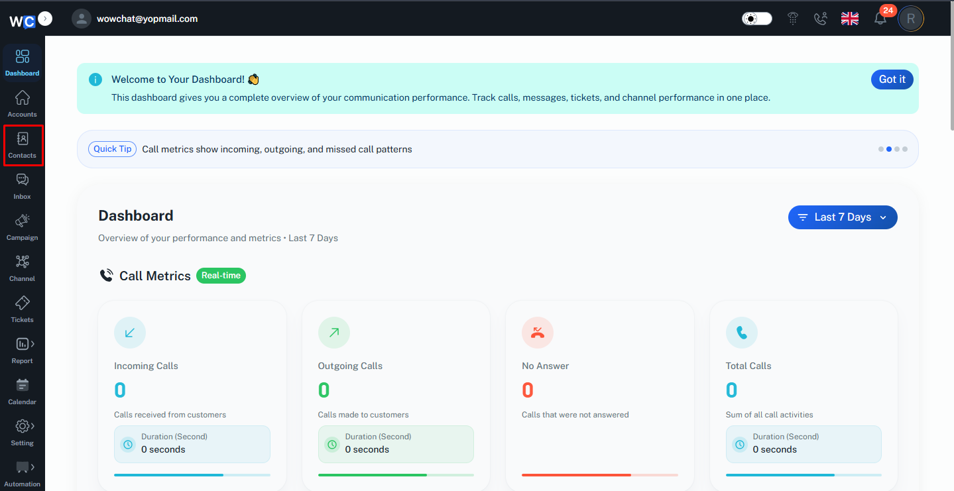Toggle the dark mode switch

point(756,19)
